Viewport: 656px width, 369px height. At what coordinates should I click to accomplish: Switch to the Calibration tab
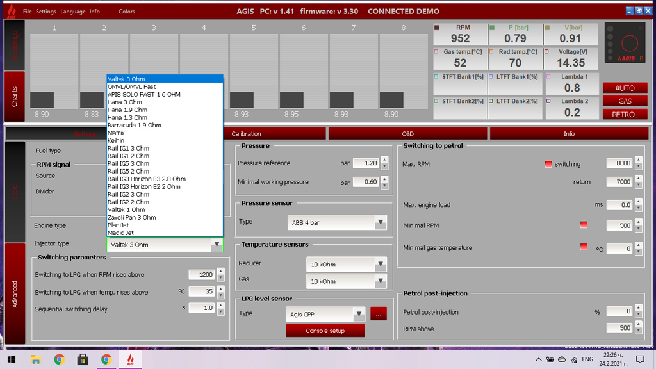click(246, 133)
